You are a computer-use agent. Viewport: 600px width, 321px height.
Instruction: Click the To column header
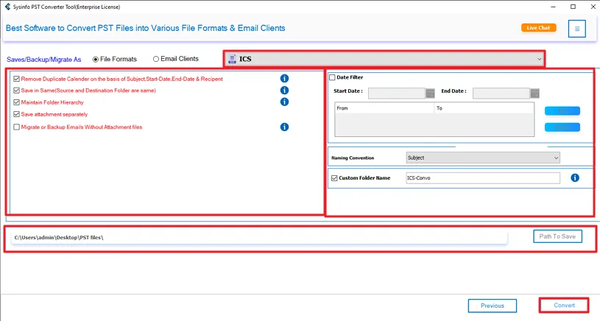[x=484, y=108]
